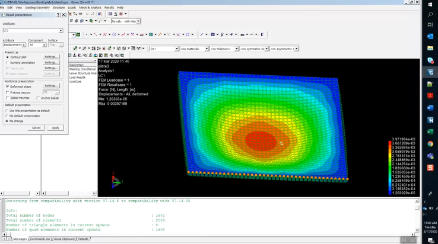Open File Explorer from the taskbar
Image resolution: width=438 pixels, height=244 pixels.
point(430,48)
